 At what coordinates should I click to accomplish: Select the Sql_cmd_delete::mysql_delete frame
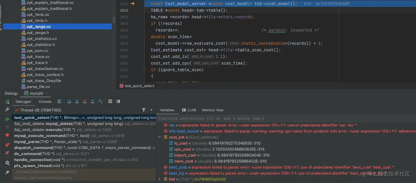click(x=84, y=124)
